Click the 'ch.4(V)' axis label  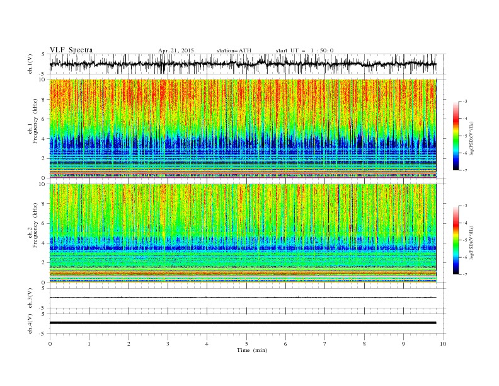pyautogui.click(x=30, y=324)
